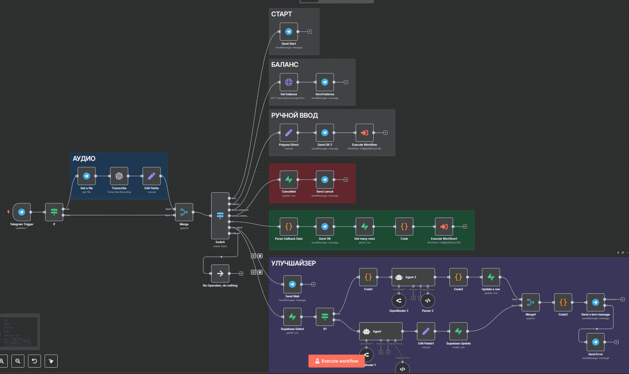The height and width of the screenshot is (374, 629).
Task: Select the Transcribe OpenAI node
Action: 119,176
